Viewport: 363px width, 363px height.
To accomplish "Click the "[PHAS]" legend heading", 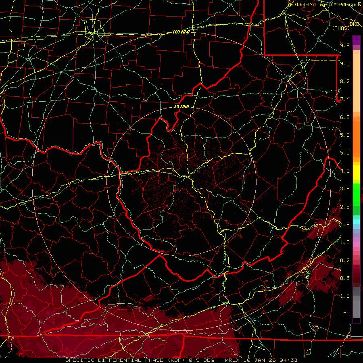I will click(341, 28).
